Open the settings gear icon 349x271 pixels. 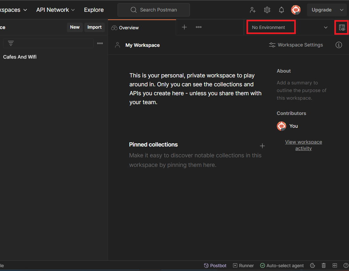point(267,10)
